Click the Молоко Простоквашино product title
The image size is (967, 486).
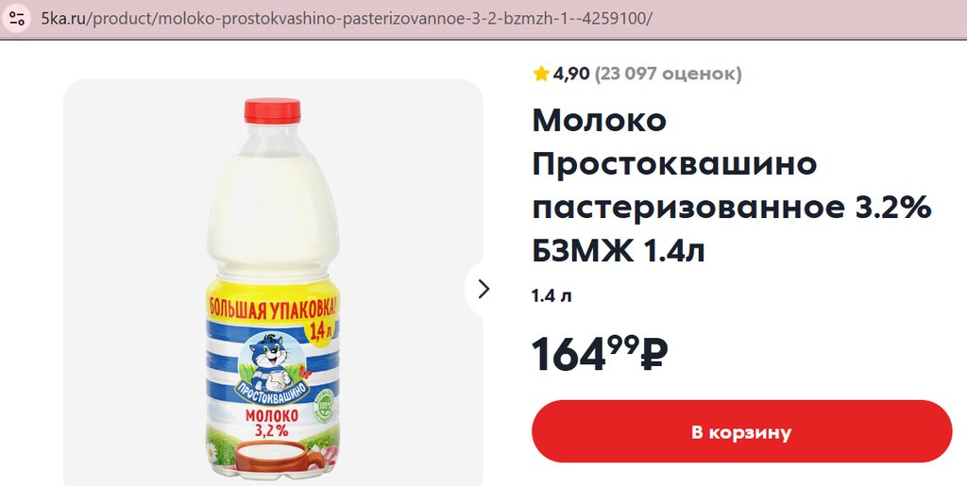[x=674, y=142]
